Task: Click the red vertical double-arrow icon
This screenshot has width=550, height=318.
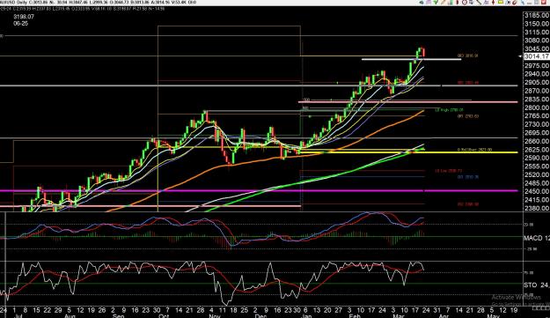Action: pos(493,2)
